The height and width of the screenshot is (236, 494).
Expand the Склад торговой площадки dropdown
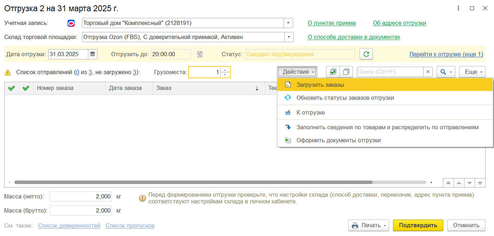click(289, 37)
